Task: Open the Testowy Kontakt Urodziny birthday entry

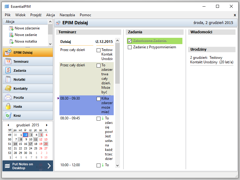Action: [212, 60]
